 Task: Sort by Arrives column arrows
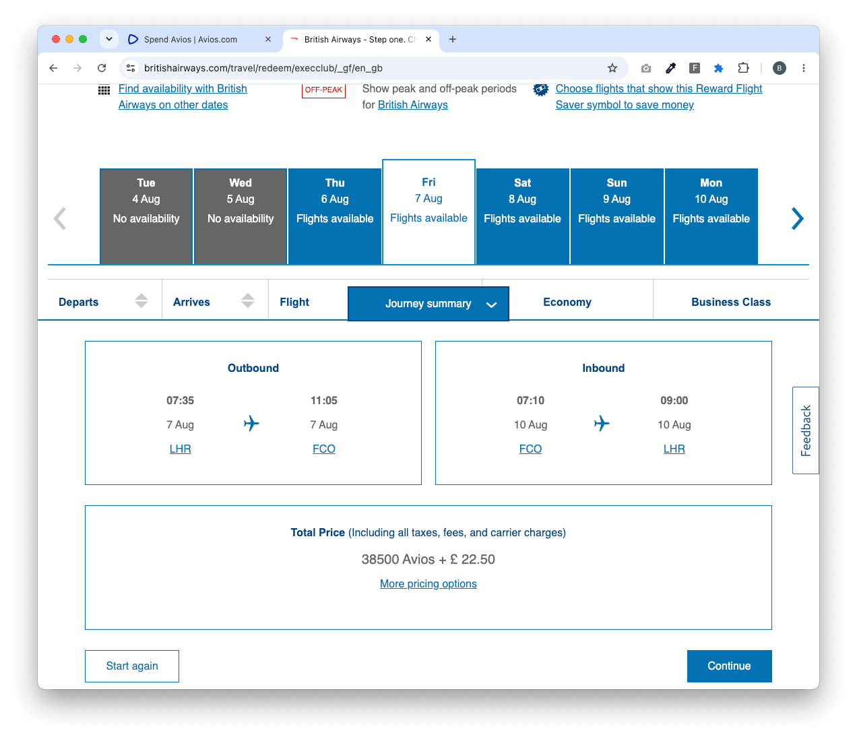248,301
